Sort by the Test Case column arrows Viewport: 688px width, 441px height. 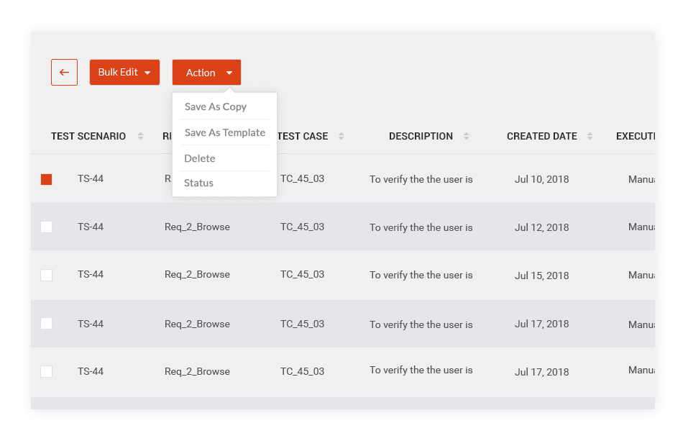point(341,136)
